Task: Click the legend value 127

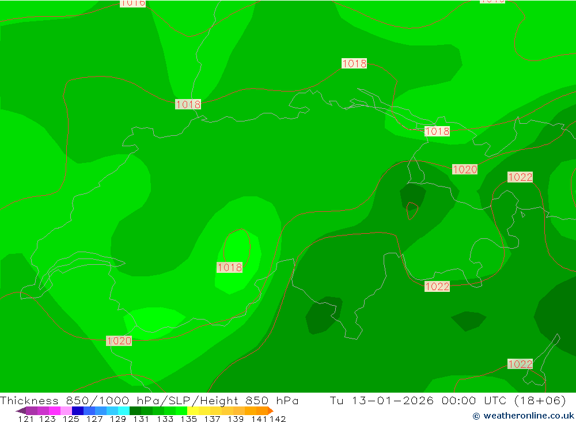Action: [x=94, y=419]
